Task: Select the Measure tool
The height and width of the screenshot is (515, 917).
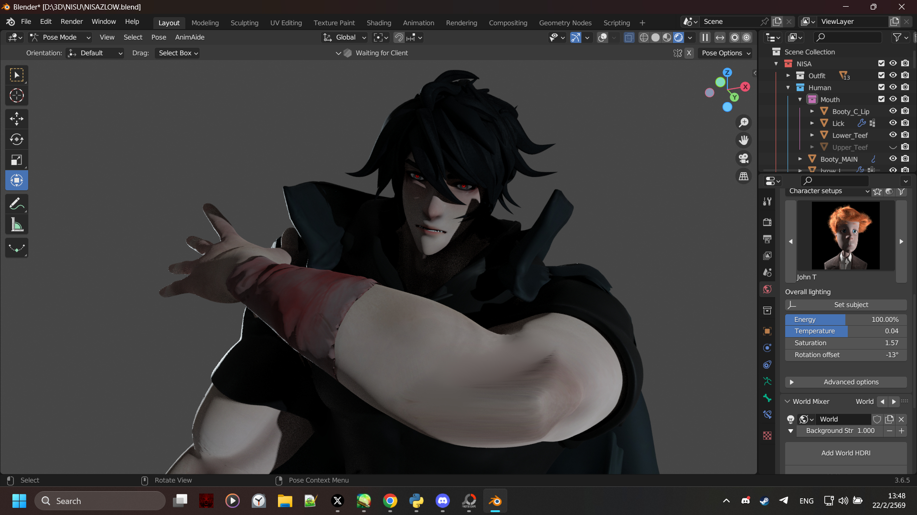Action: pyautogui.click(x=17, y=225)
